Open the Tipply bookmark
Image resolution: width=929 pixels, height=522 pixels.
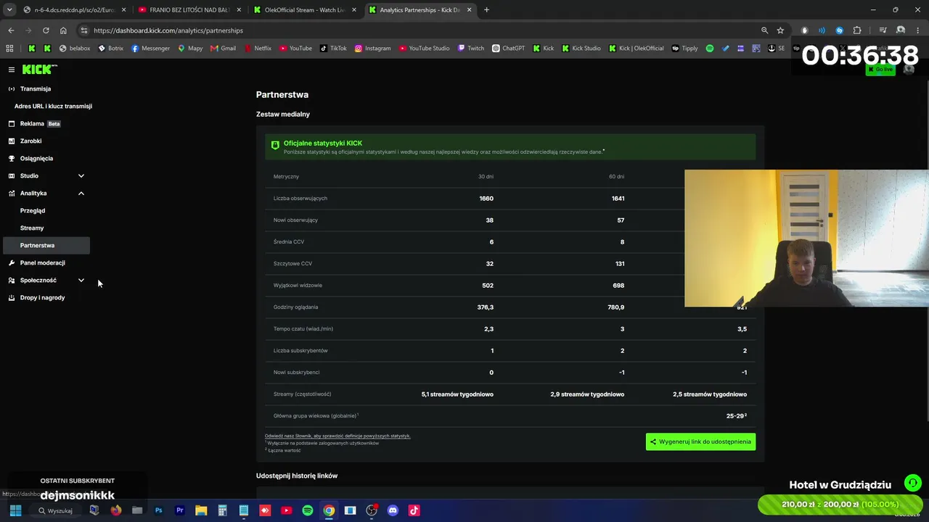[x=684, y=49]
